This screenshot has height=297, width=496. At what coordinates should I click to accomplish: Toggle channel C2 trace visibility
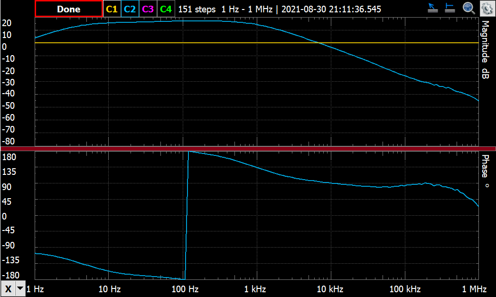pos(130,9)
